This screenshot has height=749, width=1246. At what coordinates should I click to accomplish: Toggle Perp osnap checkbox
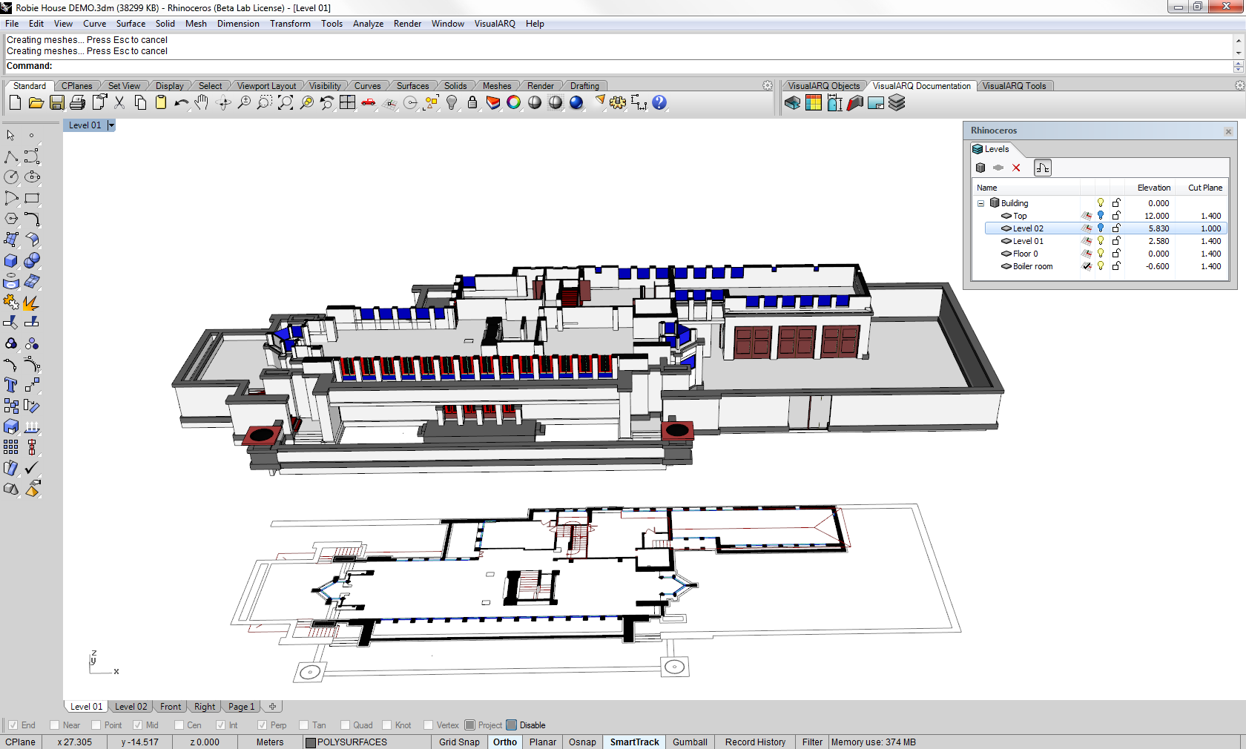tap(262, 725)
